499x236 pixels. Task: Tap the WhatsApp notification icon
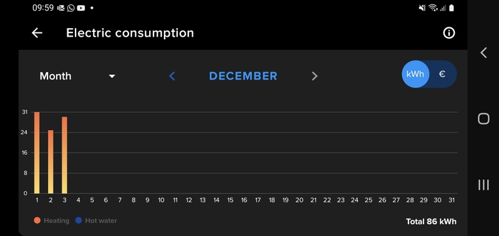pyautogui.click(x=70, y=8)
